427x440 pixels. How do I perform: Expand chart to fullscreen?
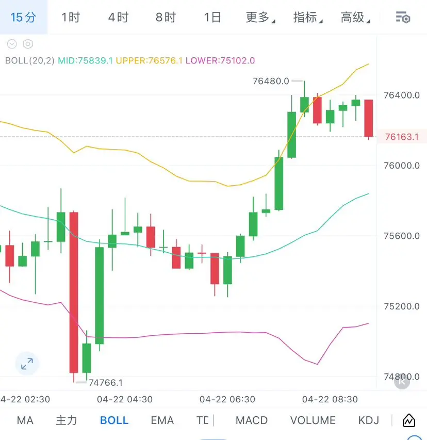27,364
